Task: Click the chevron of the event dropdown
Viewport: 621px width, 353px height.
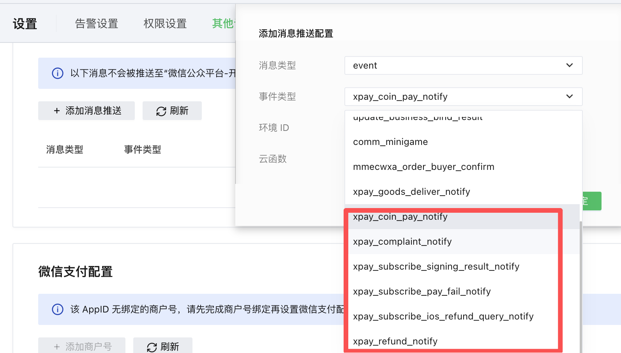Action: [x=570, y=65]
